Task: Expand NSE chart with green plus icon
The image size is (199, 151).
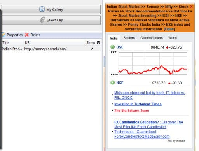Action: pos(112,83)
